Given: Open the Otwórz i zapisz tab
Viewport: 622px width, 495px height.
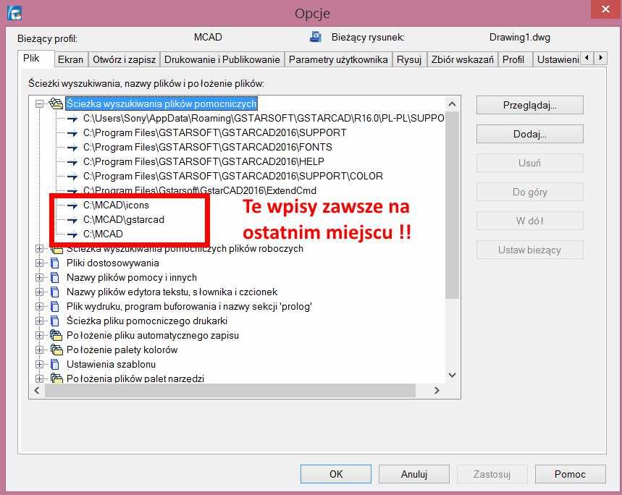Looking at the screenshot, I should [x=124, y=59].
